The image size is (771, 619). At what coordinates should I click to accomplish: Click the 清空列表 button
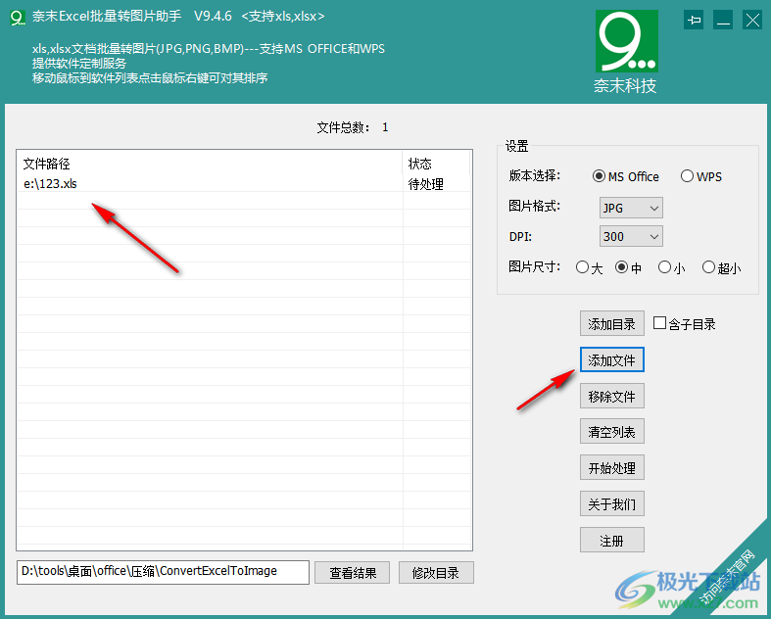pos(611,431)
